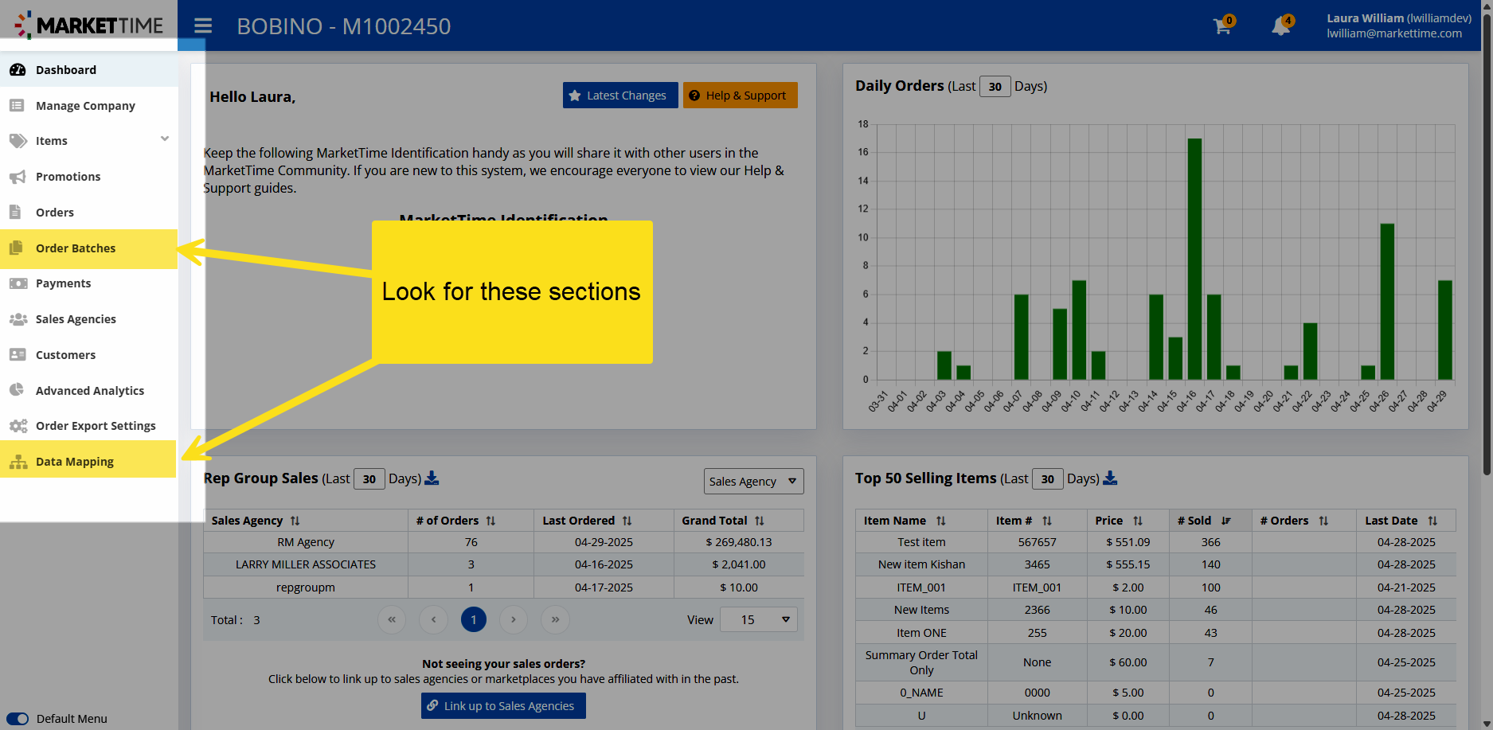Download Rep Group Sales report
Screen dimensions: 1493x730
click(x=432, y=478)
